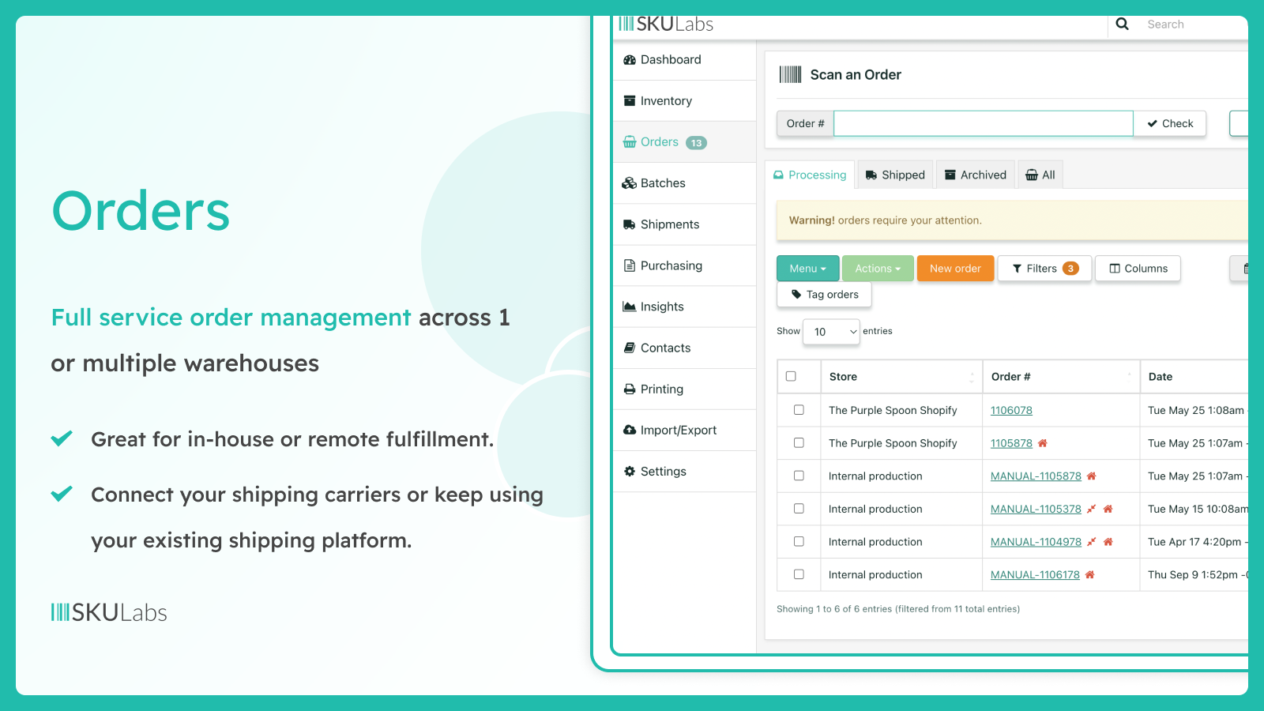Open order link MANUAL-1105878
Viewport: 1264px width, 711px height.
pyautogui.click(x=1036, y=476)
